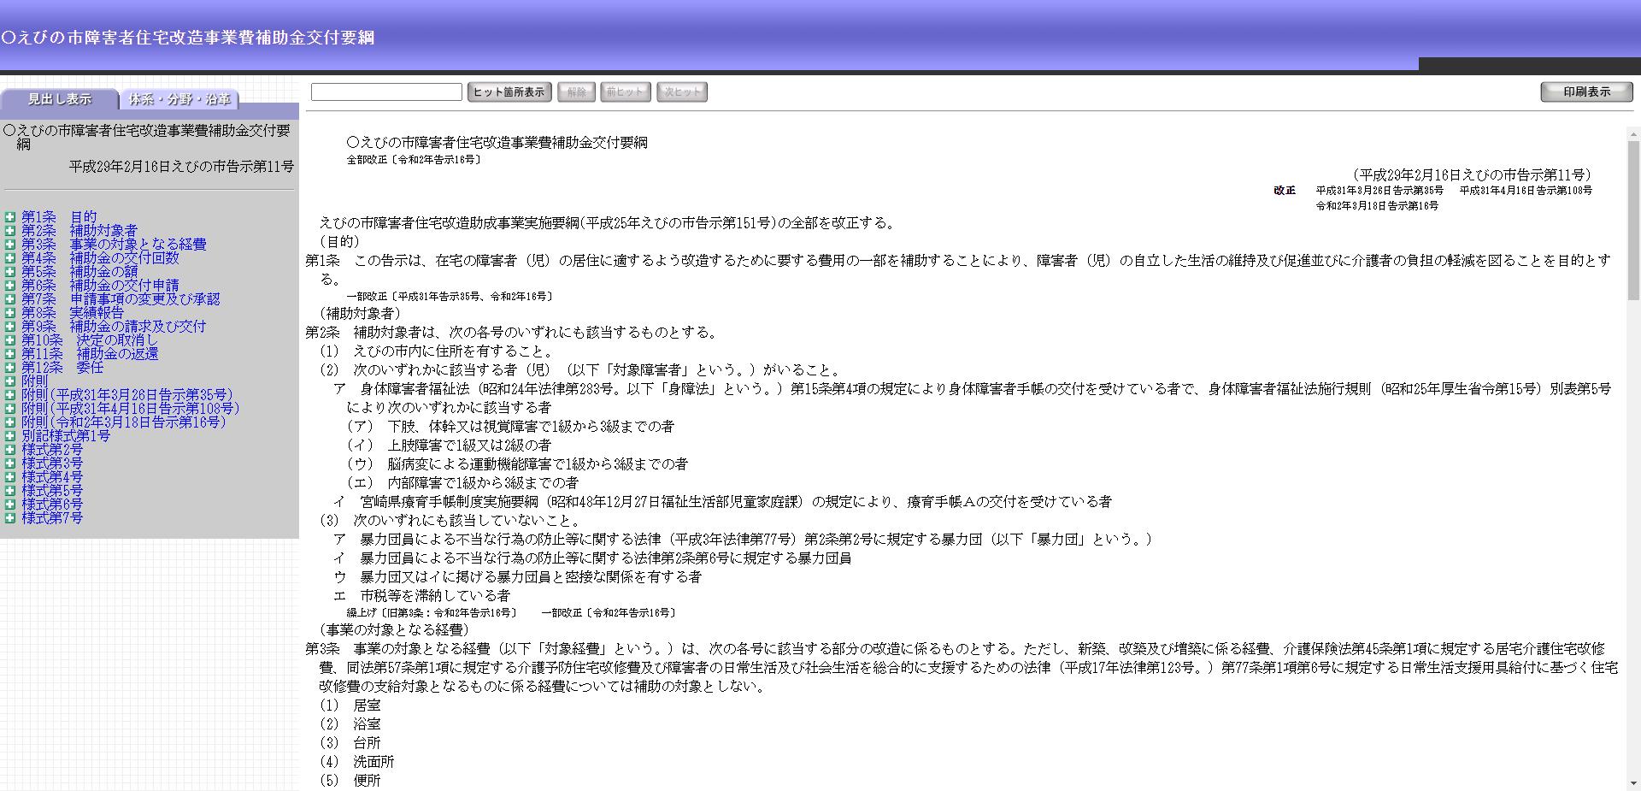Go to 第6条 補助金の交付申請
The width and height of the screenshot is (1641, 791).
tap(100, 286)
